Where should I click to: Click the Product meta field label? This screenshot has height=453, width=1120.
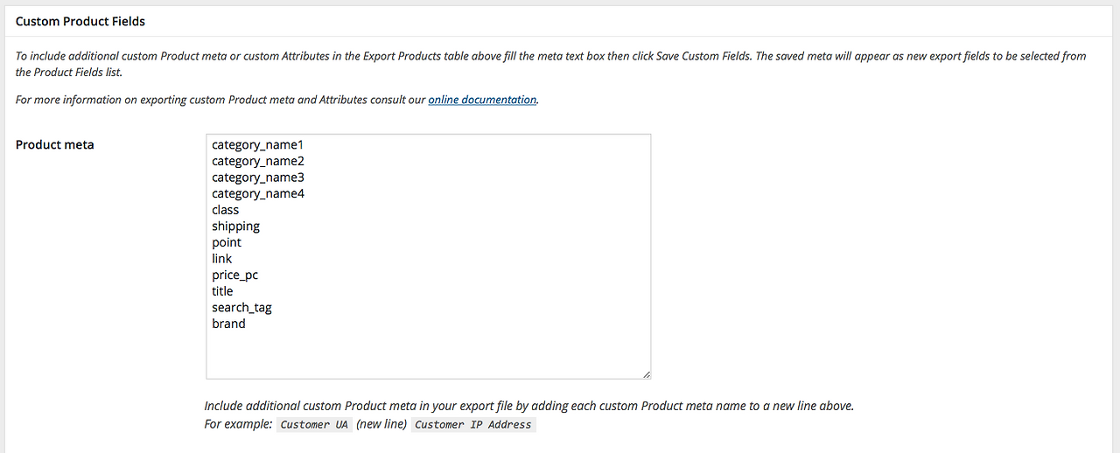55,145
